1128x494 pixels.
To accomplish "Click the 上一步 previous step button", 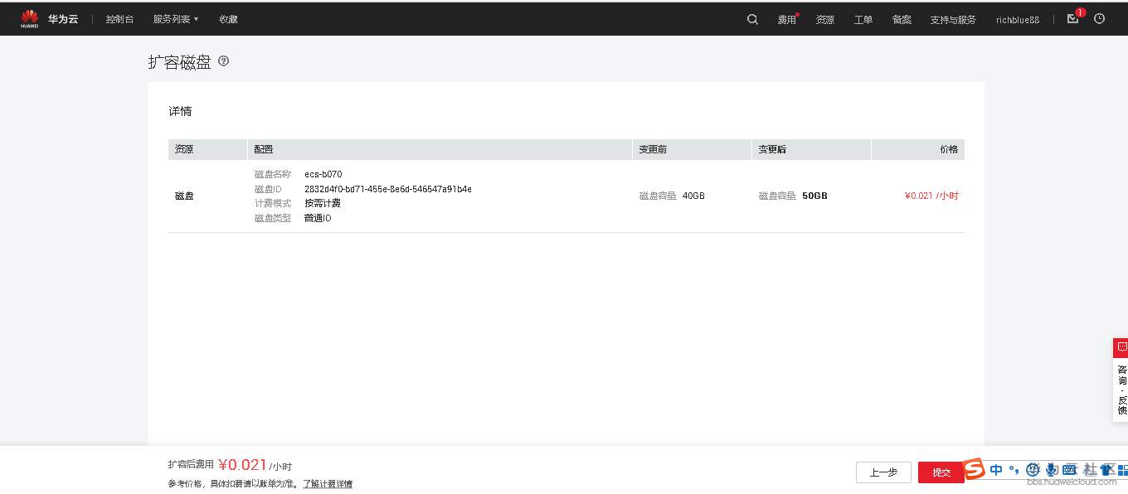I will click(883, 472).
